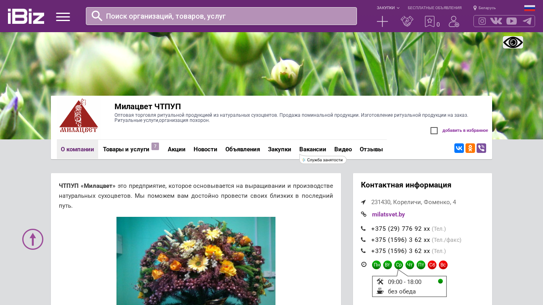This screenshot has height=305, width=543.
Task: Open the Telegram icon in header
Action: pyautogui.click(x=527, y=21)
